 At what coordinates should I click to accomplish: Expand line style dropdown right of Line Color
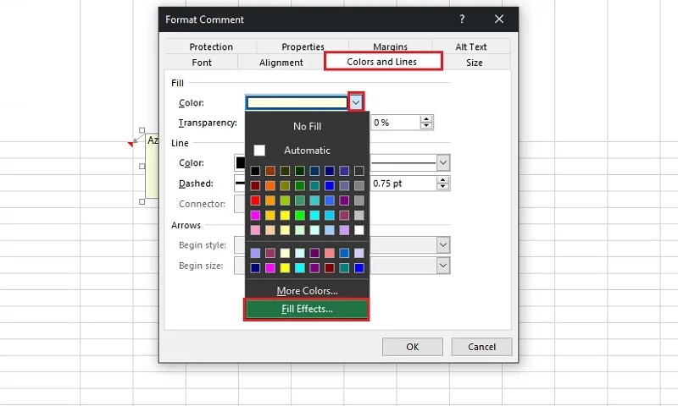[442, 162]
